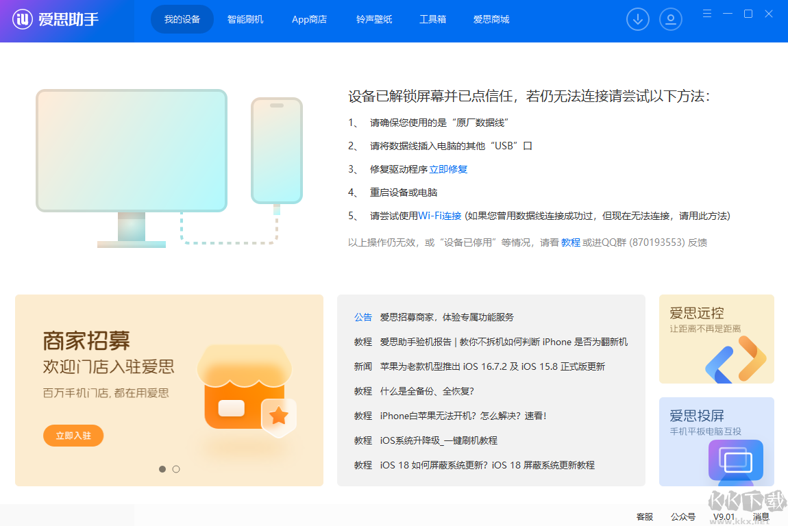This screenshot has height=526, width=788.
Task: Go to the 铃声壁纸 tab
Action: 374,20
